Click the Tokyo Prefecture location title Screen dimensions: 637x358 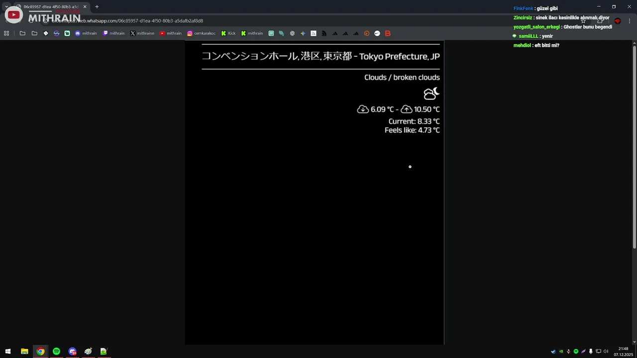pyautogui.click(x=320, y=56)
